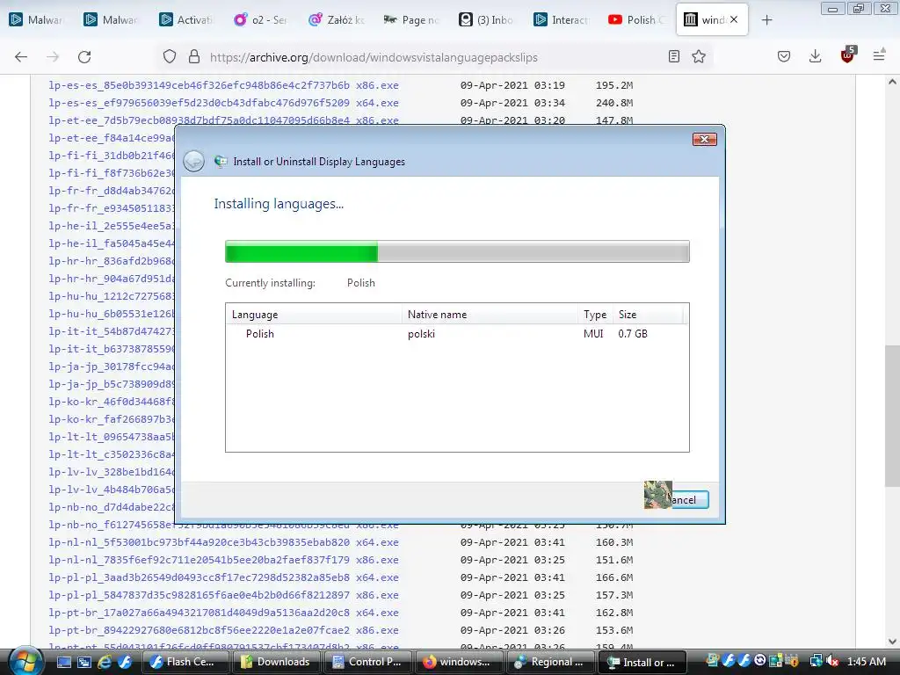Open lp-nl-nl 7835f6ef x86.exe link
The height and width of the screenshot is (675, 900).
tap(223, 560)
